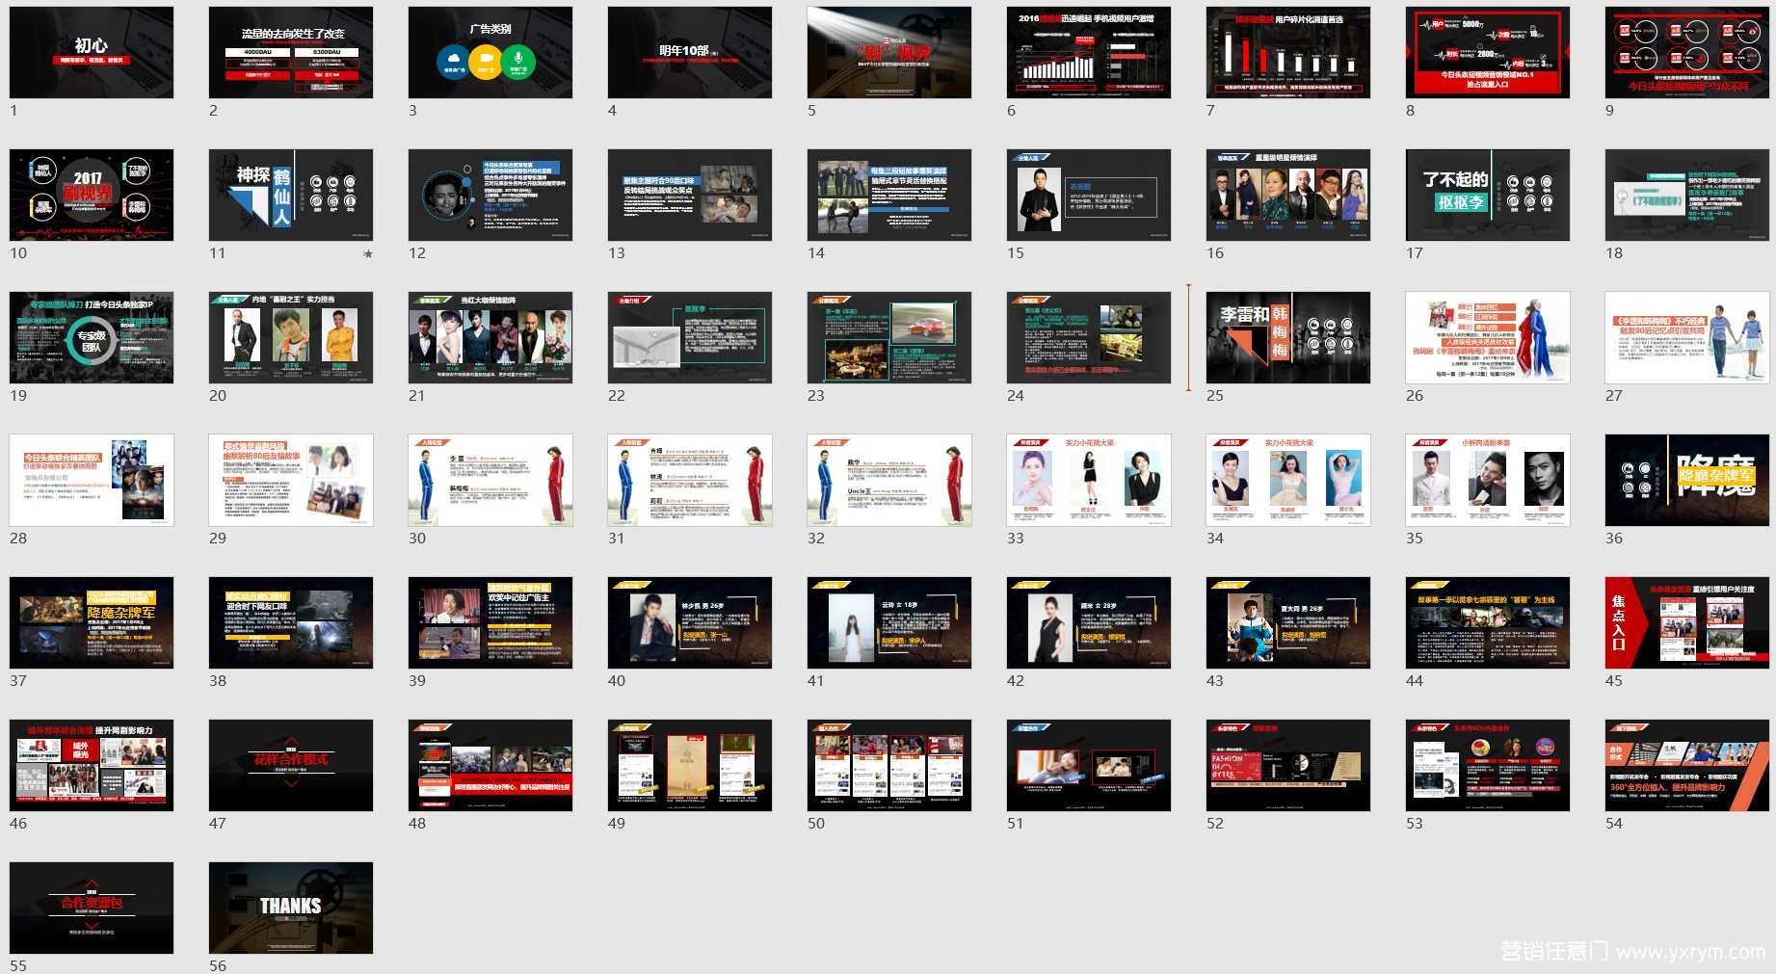Image resolution: width=1776 pixels, height=974 pixels.
Task: Select slide 14 thumbnail
Action: [x=889, y=195]
